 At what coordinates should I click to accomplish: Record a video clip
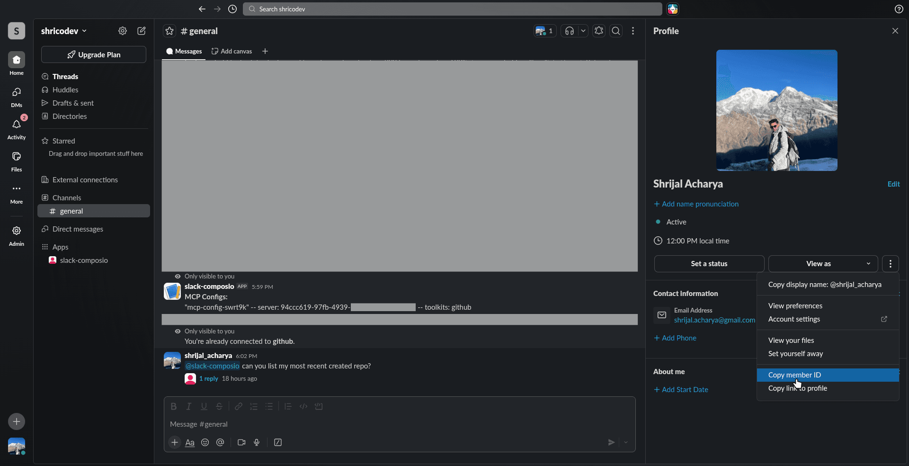pyautogui.click(x=241, y=442)
